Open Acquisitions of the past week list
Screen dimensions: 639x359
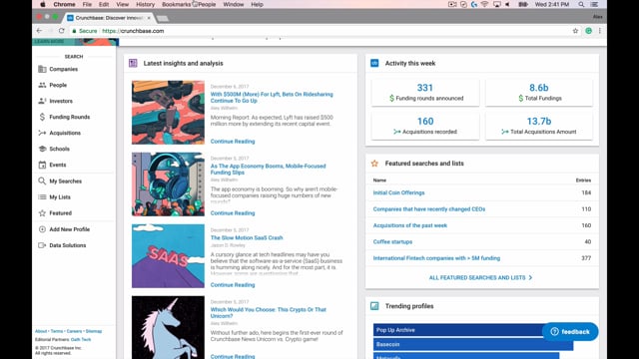pos(410,225)
